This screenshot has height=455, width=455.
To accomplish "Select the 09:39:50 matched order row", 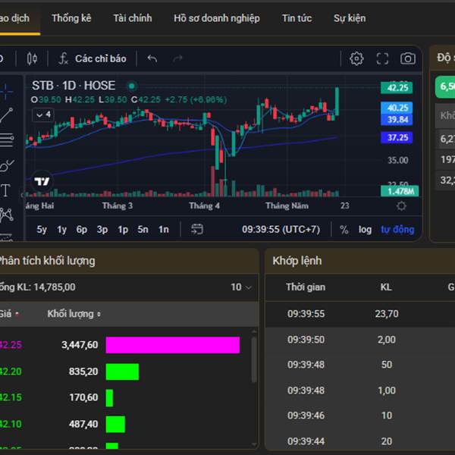I will [360, 340].
